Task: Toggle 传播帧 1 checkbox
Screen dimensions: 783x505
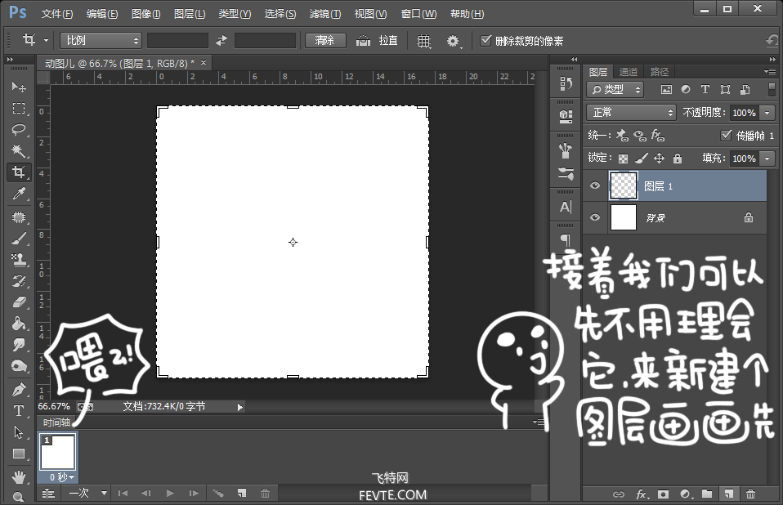Action: 726,136
